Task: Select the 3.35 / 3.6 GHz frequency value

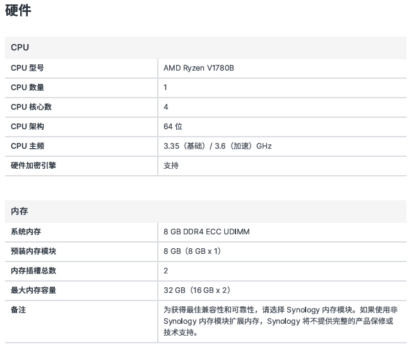Action: click(x=217, y=146)
